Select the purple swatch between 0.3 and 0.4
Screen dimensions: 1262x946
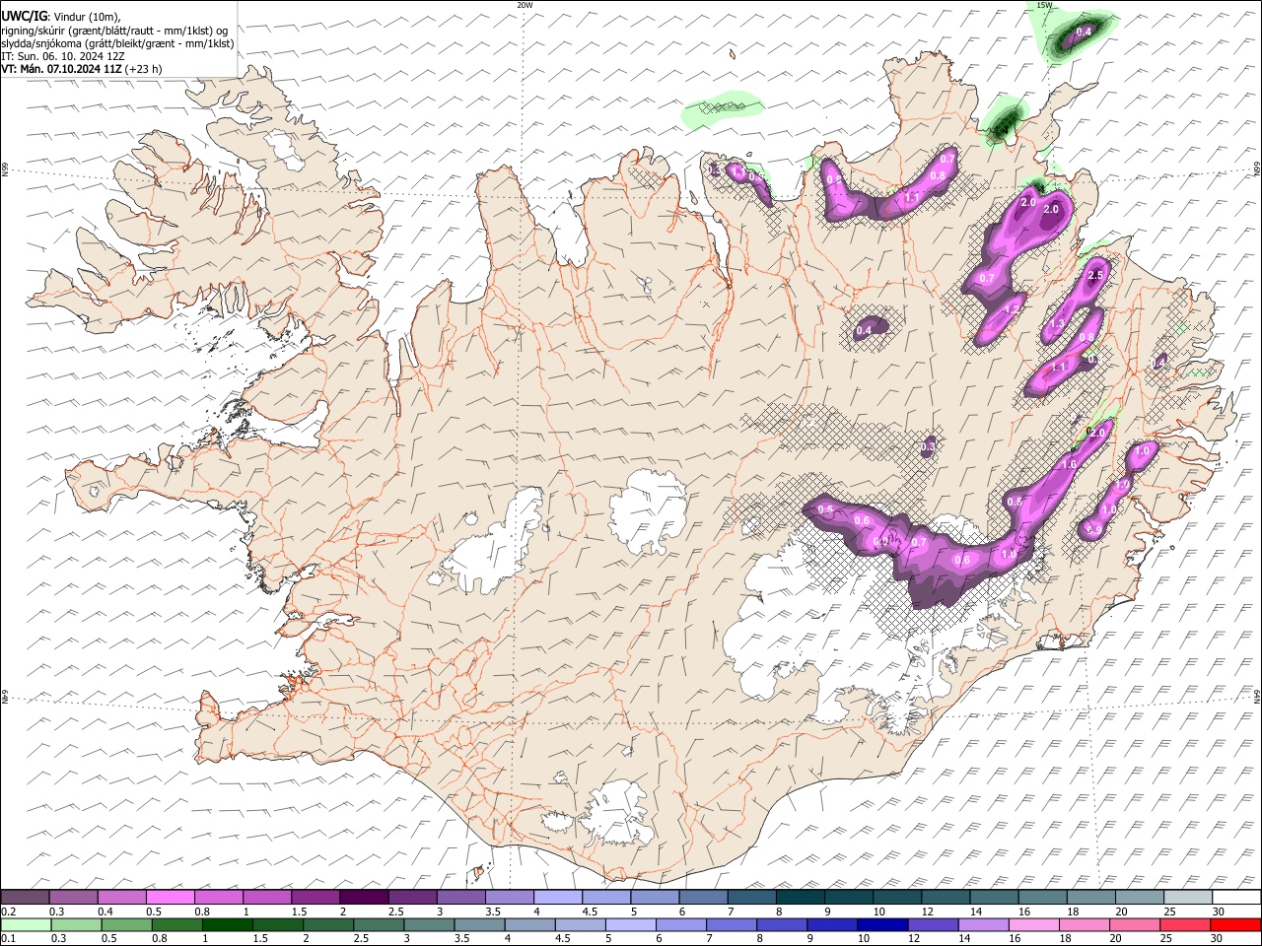(74, 898)
